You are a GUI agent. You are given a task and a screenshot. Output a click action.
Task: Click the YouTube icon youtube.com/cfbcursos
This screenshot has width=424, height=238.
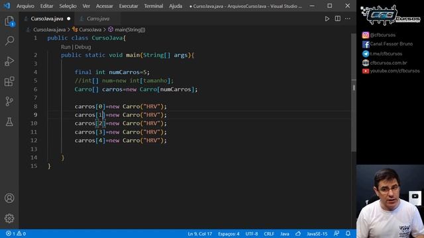366,71
